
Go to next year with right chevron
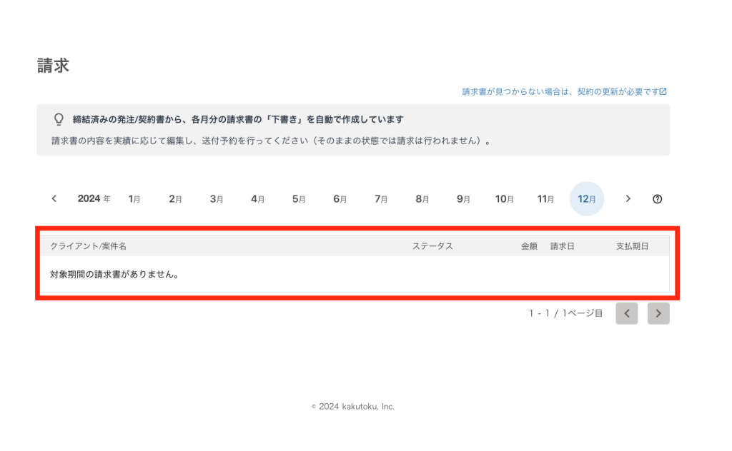coord(628,199)
